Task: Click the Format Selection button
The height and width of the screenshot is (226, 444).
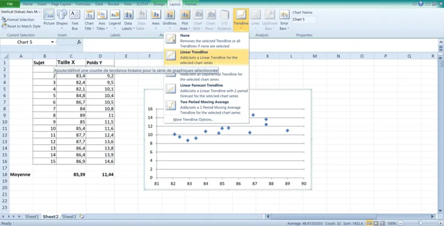Action: [18, 20]
